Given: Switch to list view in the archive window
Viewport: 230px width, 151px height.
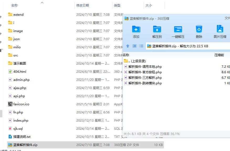Looking at the screenshot, I should click(141, 46).
